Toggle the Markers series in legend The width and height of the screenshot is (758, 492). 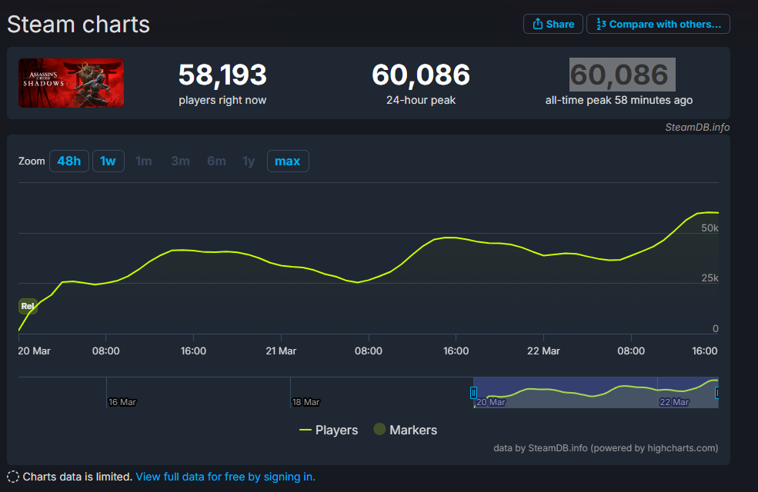coord(405,430)
